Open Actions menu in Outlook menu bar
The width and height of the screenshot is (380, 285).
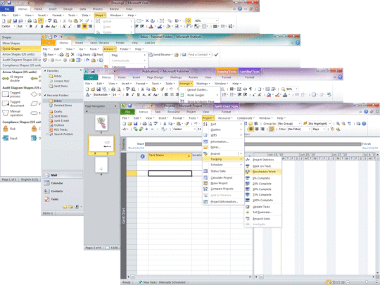pos(109,49)
